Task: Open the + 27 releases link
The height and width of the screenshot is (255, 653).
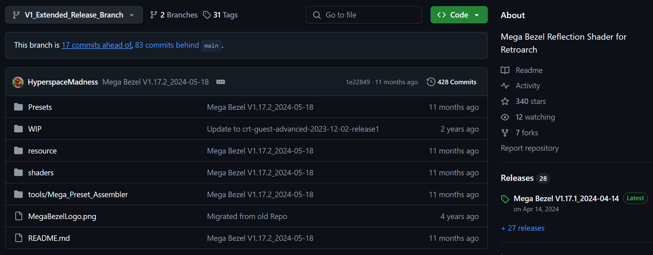Action: click(x=523, y=228)
